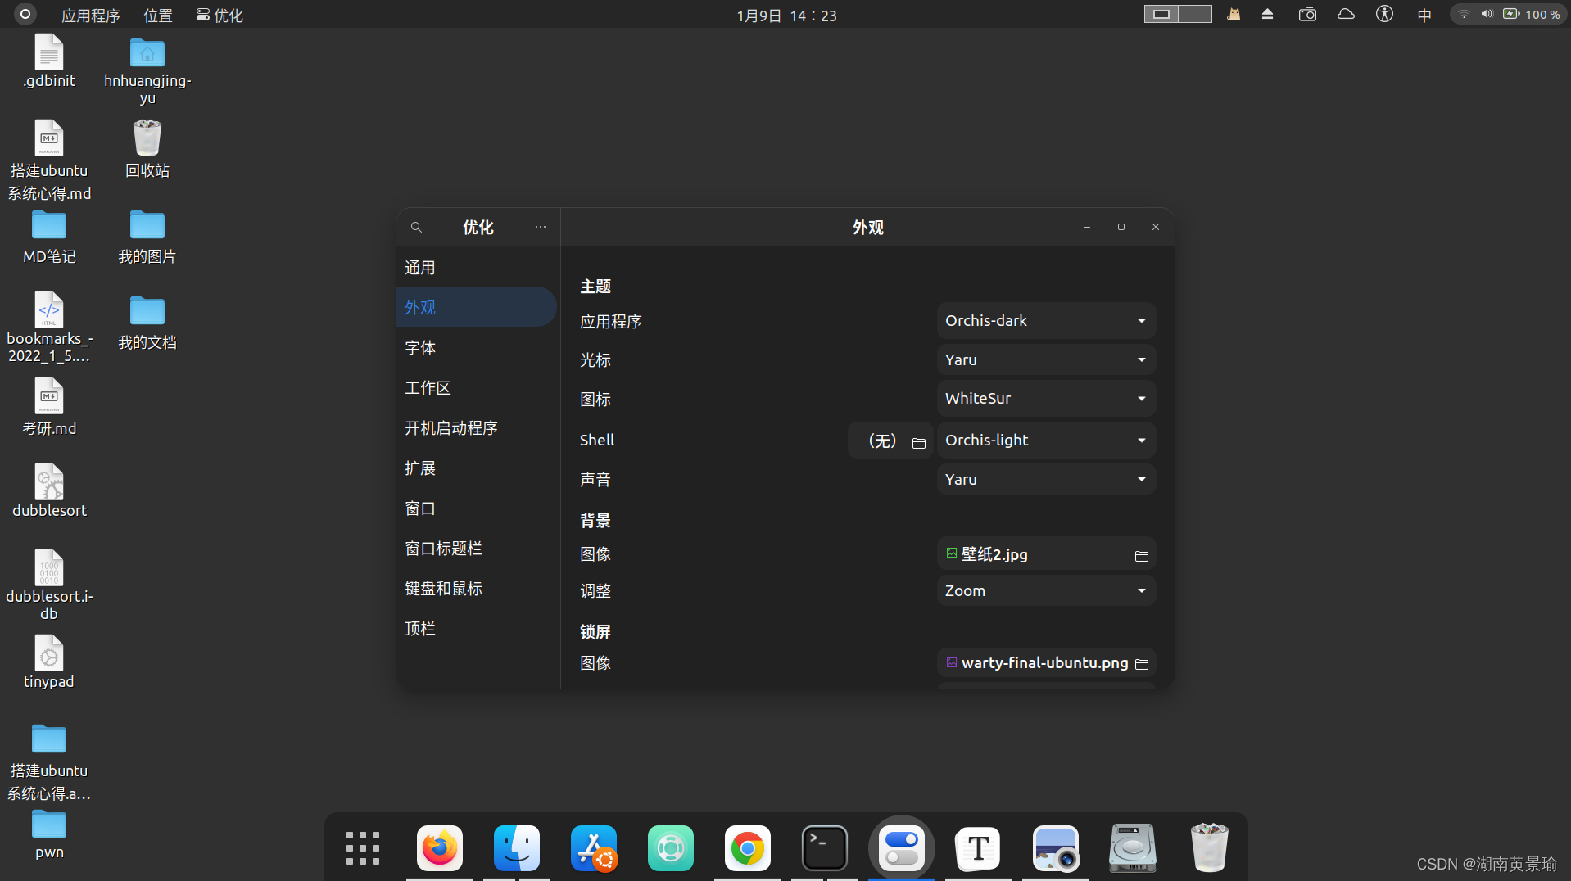The height and width of the screenshot is (881, 1571).
Task: Launch Google Chrome from the dock
Action: pos(747,848)
